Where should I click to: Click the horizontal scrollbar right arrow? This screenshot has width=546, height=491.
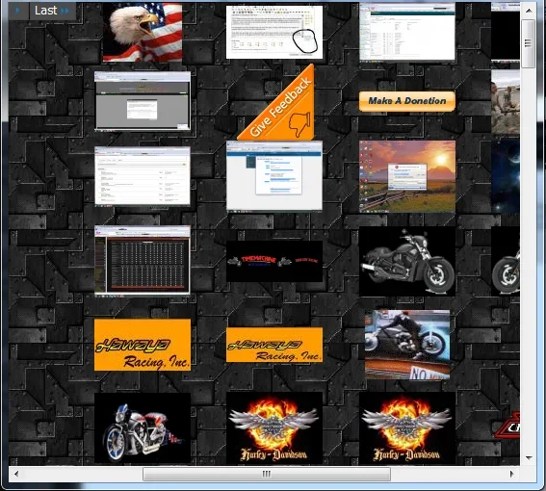(512, 474)
